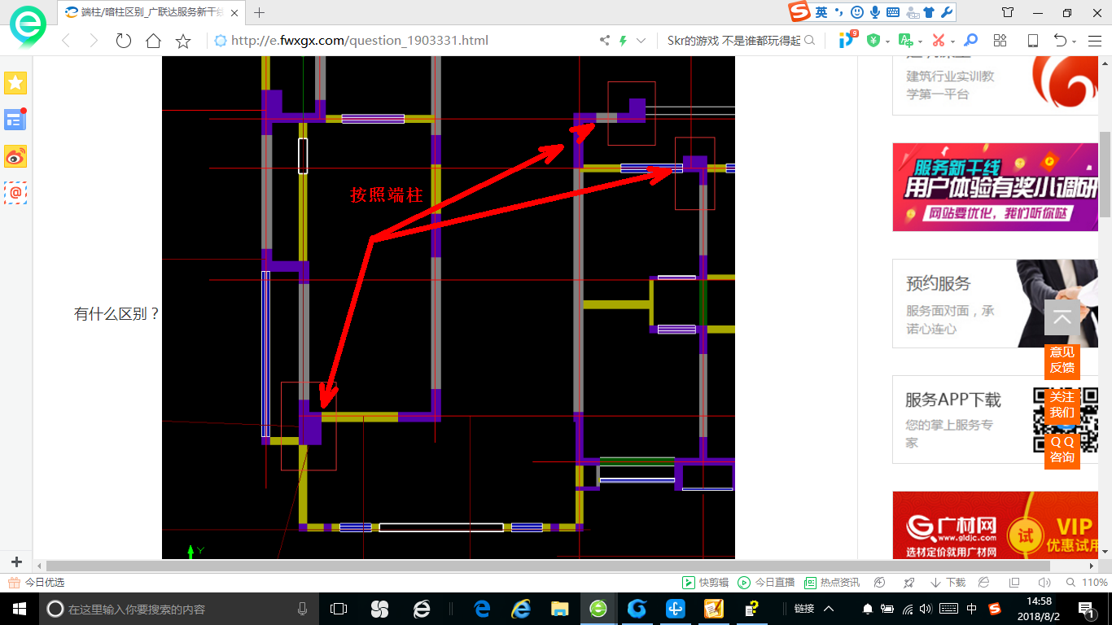
Task: Open the skin shirt icon in title bar
Action: pyautogui.click(x=1008, y=12)
